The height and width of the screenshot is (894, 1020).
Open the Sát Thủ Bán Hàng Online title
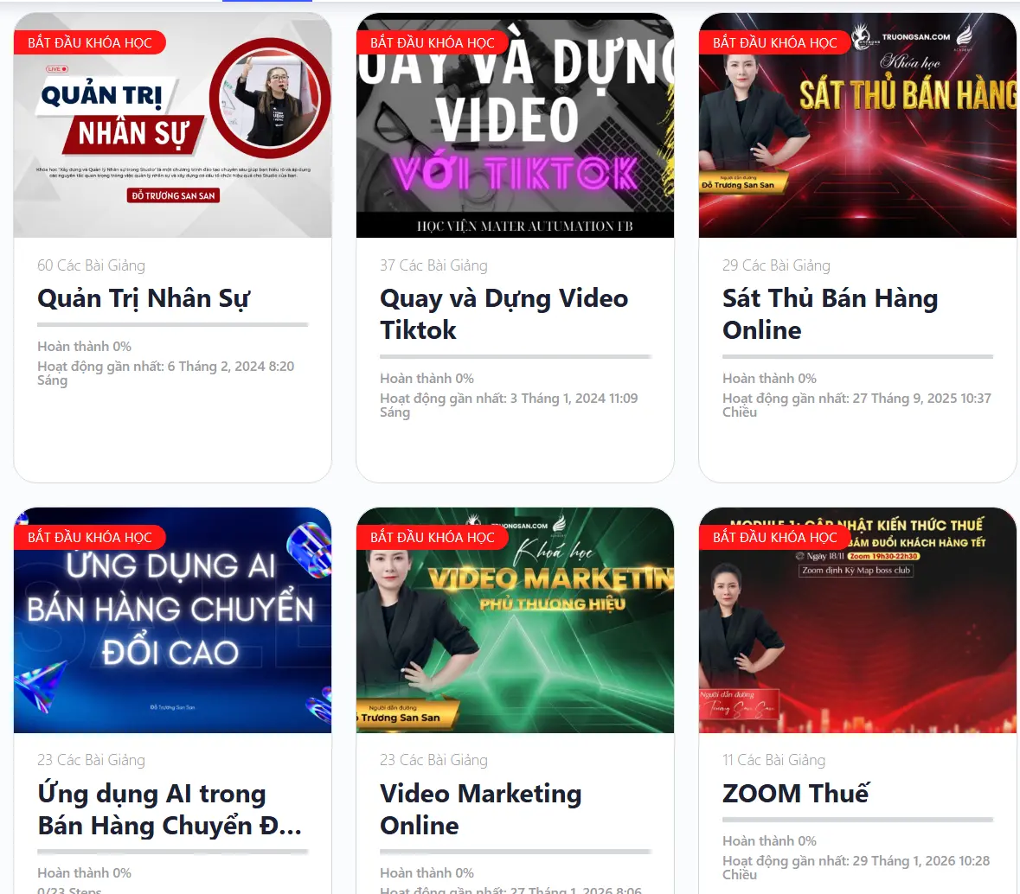pyautogui.click(x=830, y=314)
